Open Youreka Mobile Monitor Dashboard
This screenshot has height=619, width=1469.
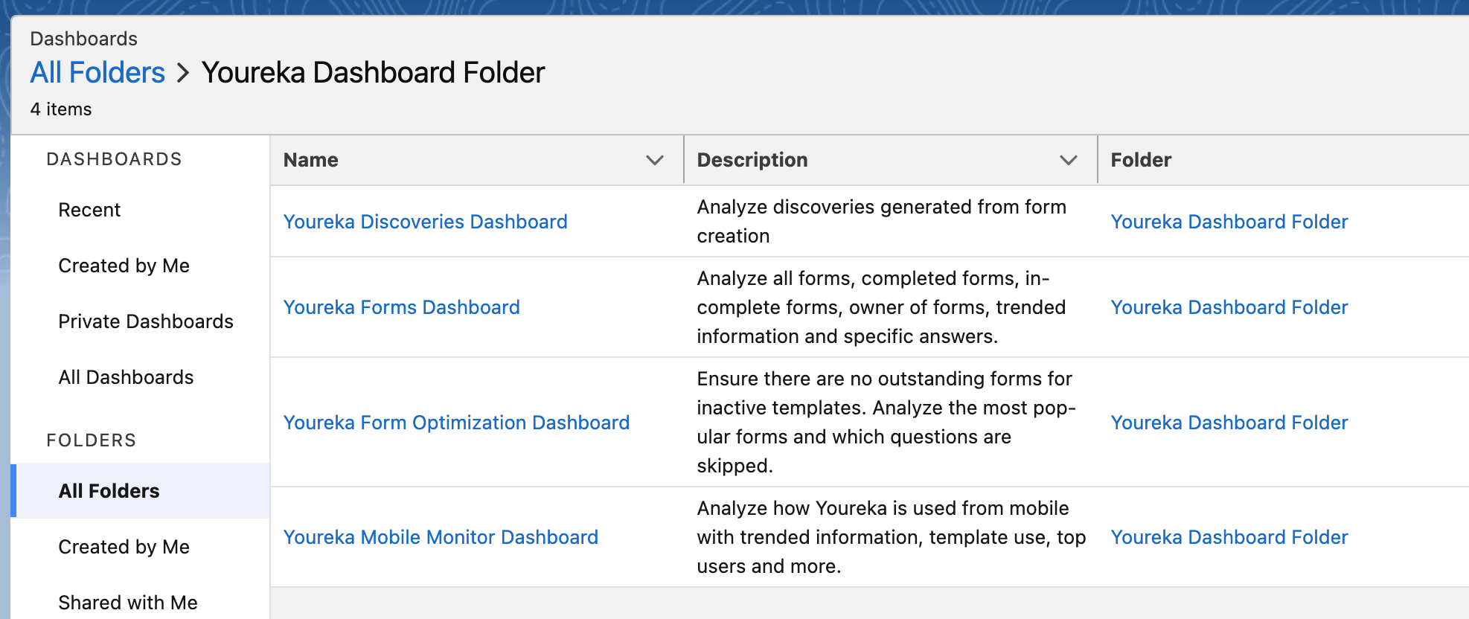(441, 537)
